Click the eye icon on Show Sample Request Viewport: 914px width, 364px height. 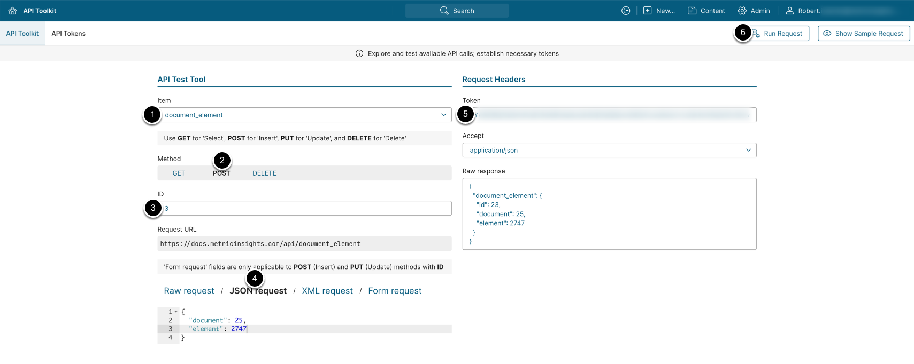[x=827, y=34]
